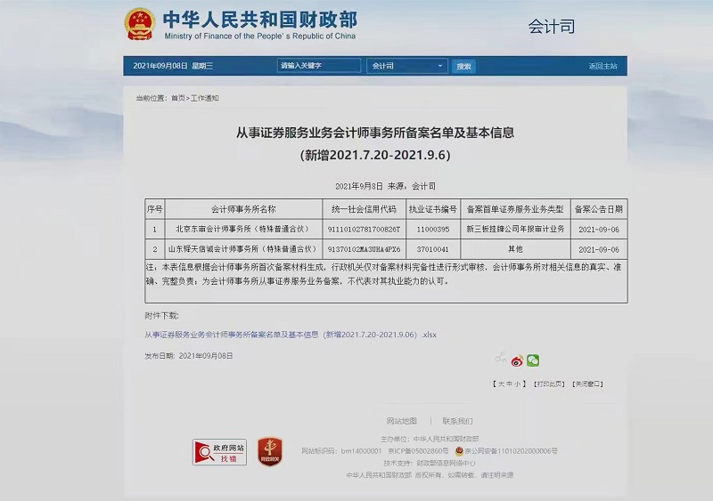Open 工作通知 in the breadcrumb

205,98
